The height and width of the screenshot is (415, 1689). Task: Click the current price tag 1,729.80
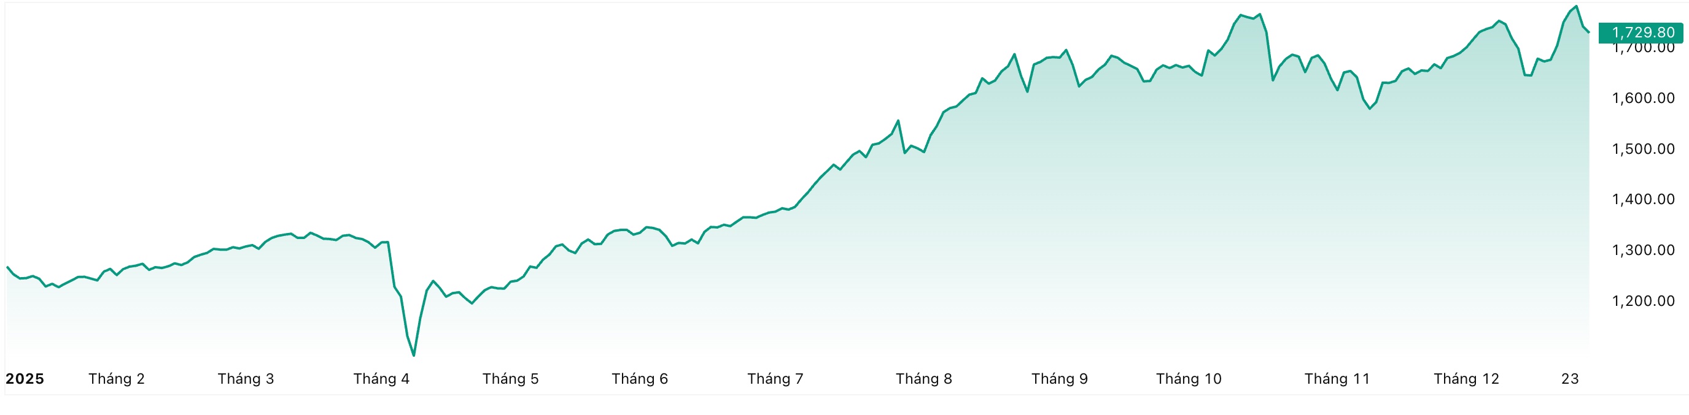pyautogui.click(x=1642, y=32)
